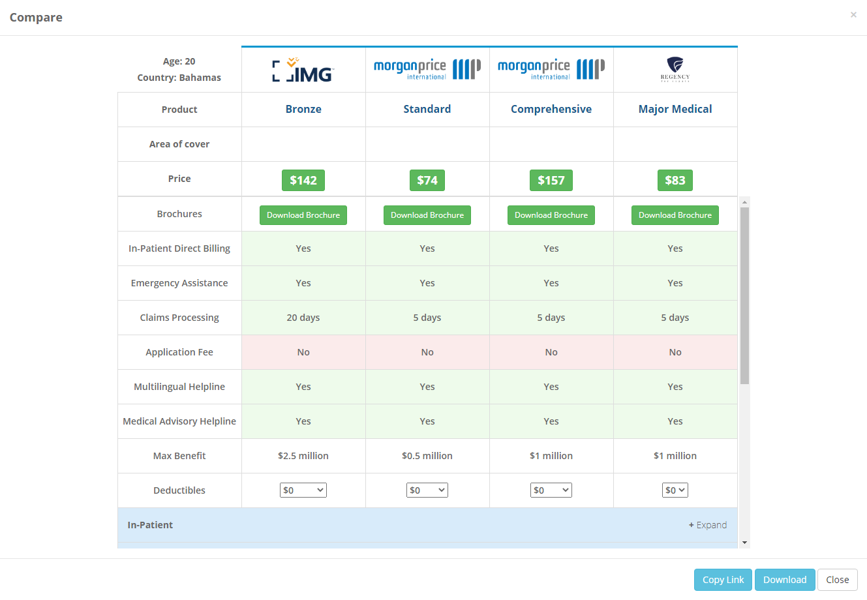Click the 'Area of cover' row label
This screenshot has height=600, width=867.
(x=179, y=144)
